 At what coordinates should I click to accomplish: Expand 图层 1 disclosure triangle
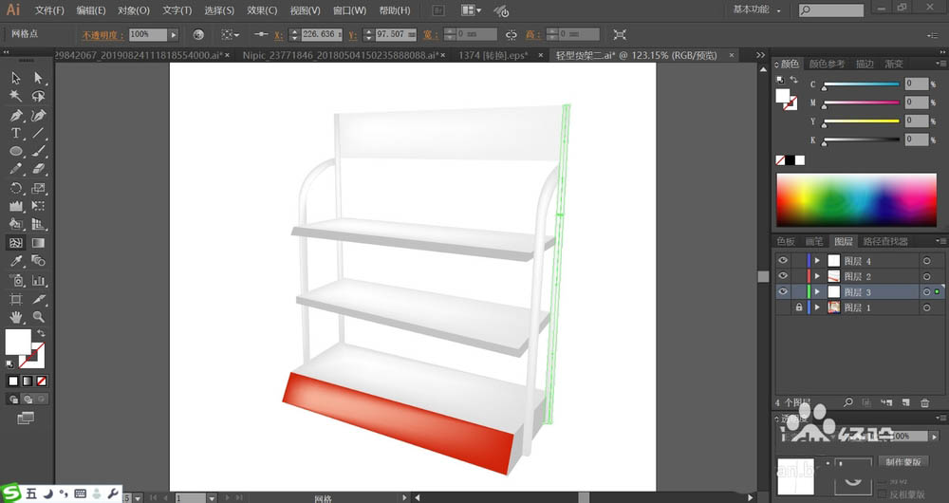coord(817,307)
